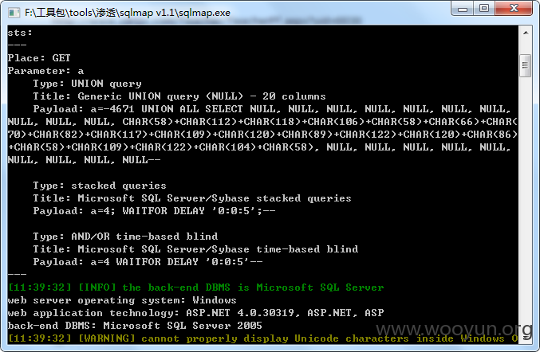The height and width of the screenshot is (352, 540).
Task: Minimize the sqlmap.exe console window
Action: (462, 8)
